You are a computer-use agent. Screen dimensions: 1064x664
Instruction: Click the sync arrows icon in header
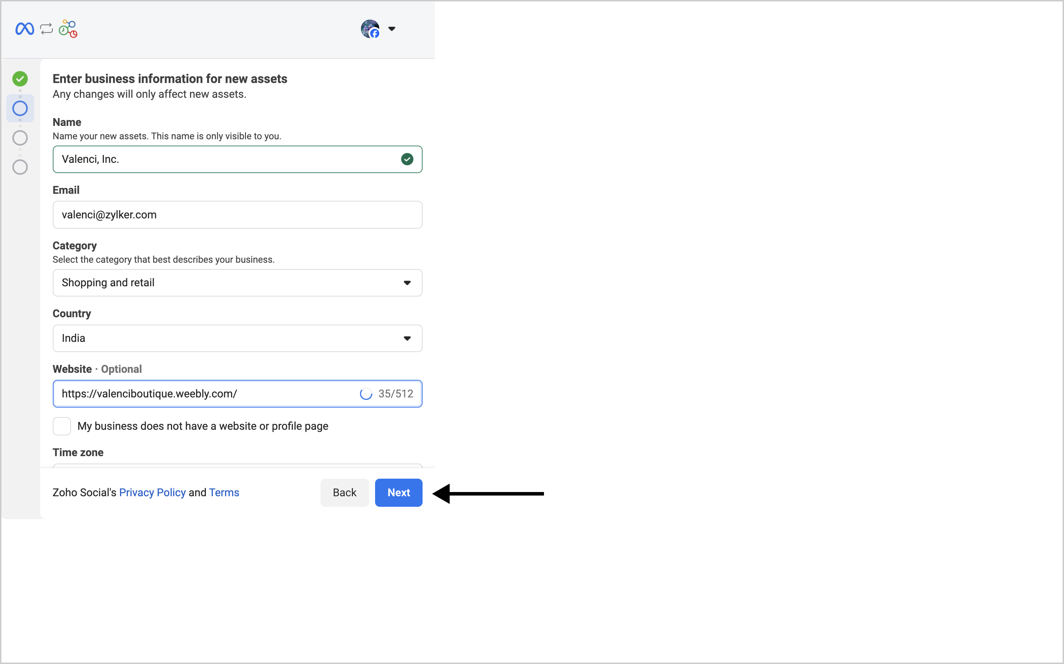(46, 29)
